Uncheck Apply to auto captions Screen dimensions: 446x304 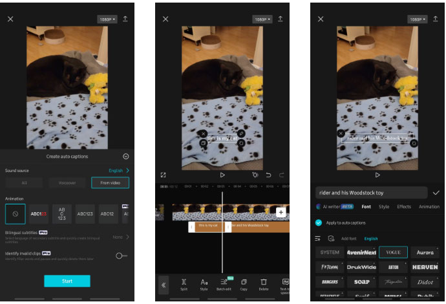pyautogui.click(x=319, y=222)
